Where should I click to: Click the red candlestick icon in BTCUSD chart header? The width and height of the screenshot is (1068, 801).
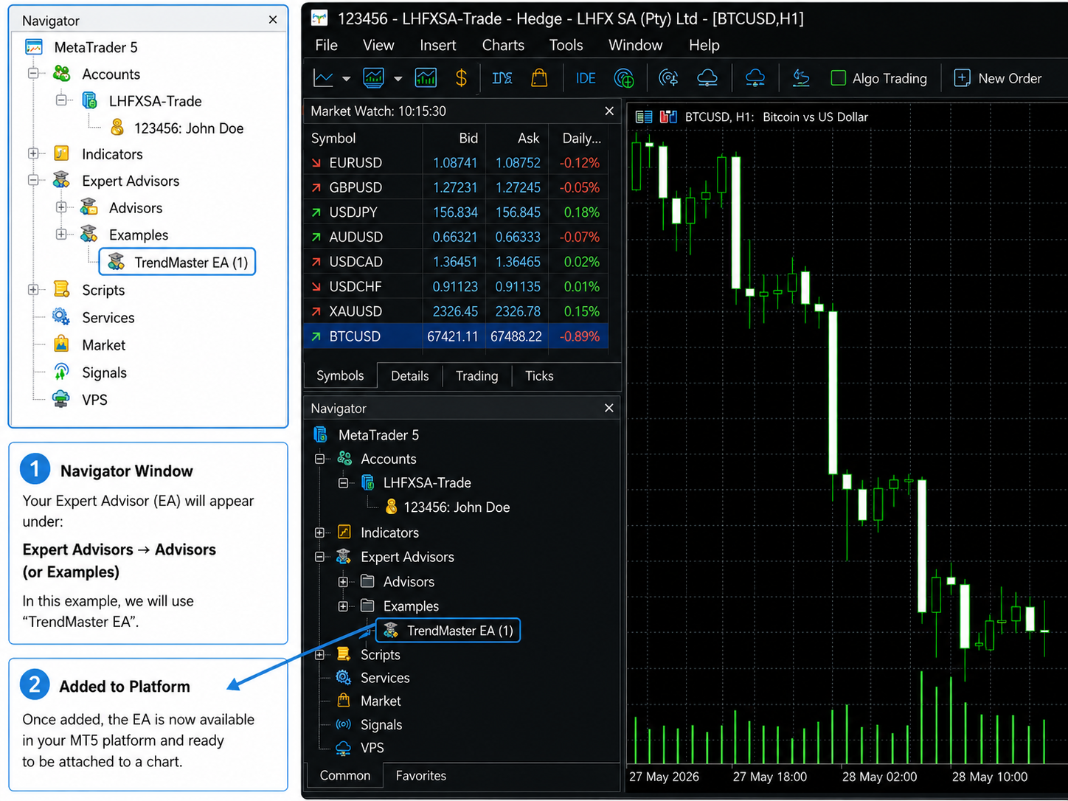[668, 117]
